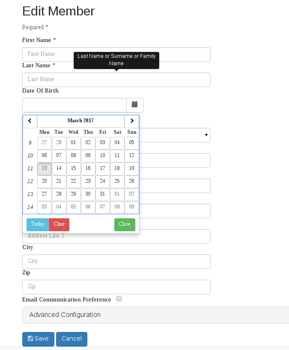Close the date picker popup
The image size is (289, 350).
(x=125, y=224)
